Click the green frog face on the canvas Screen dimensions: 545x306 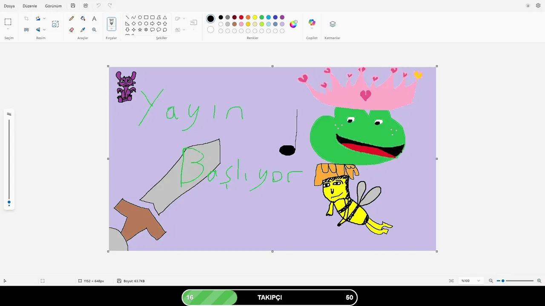pos(357,135)
